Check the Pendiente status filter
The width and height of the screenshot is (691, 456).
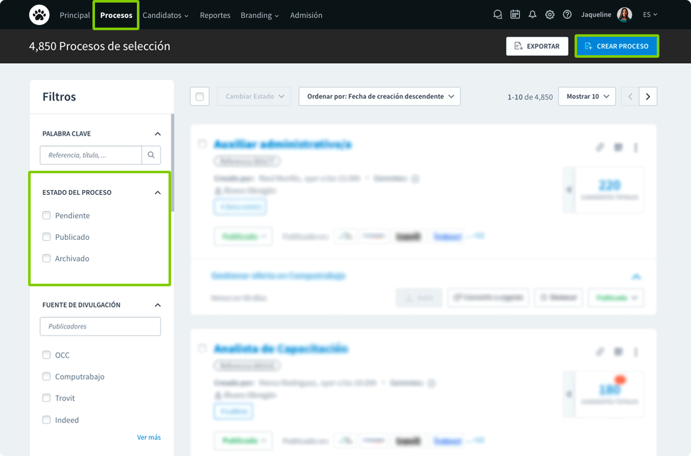click(x=46, y=216)
